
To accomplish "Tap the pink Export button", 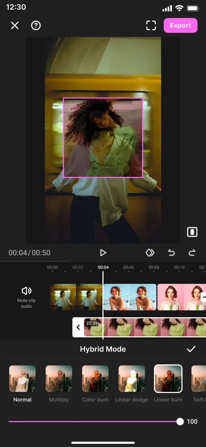I will tap(180, 26).
